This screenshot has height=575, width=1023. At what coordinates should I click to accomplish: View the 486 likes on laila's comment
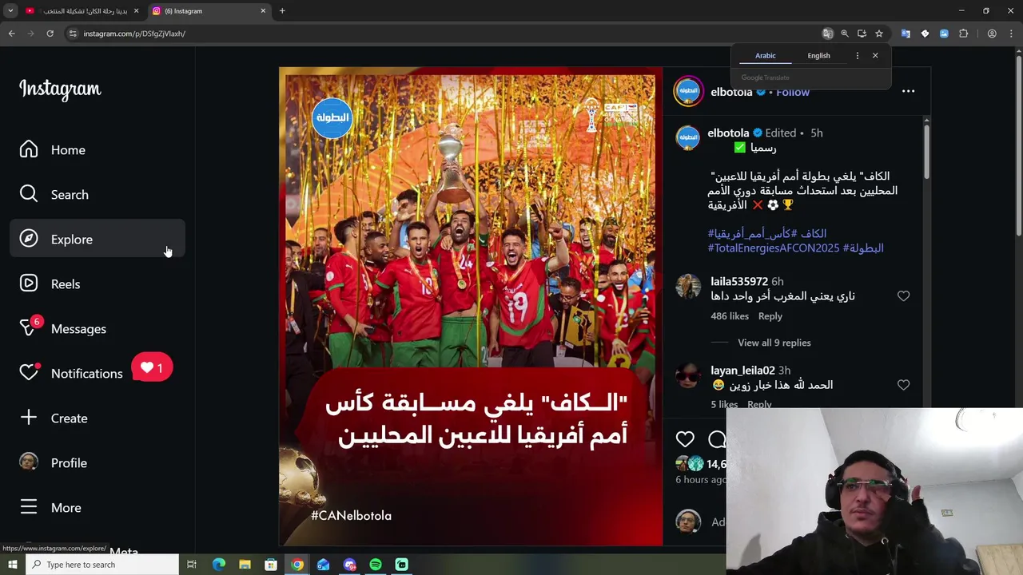click(x=730, y=316)
